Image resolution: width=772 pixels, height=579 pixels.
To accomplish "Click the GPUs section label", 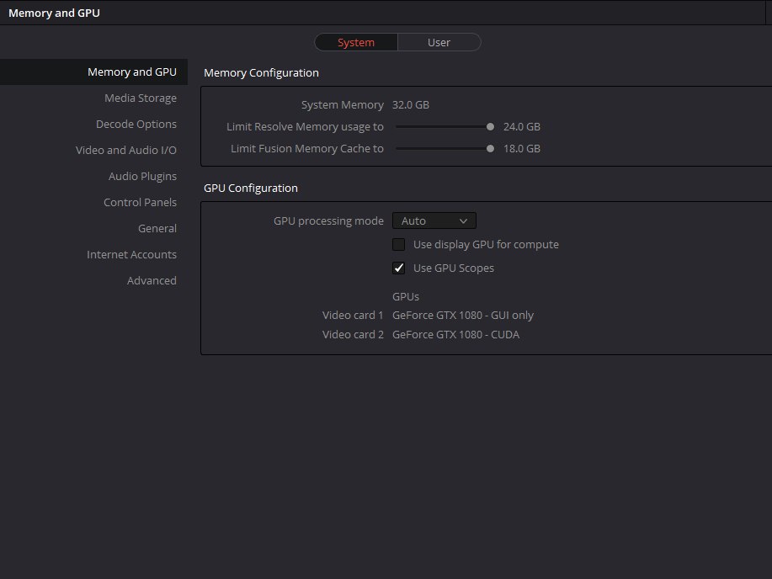I will coord(405,297).
